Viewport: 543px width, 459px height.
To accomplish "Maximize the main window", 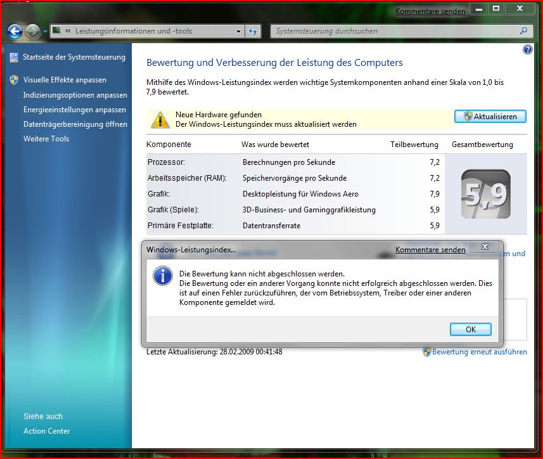I will (496, 9).
